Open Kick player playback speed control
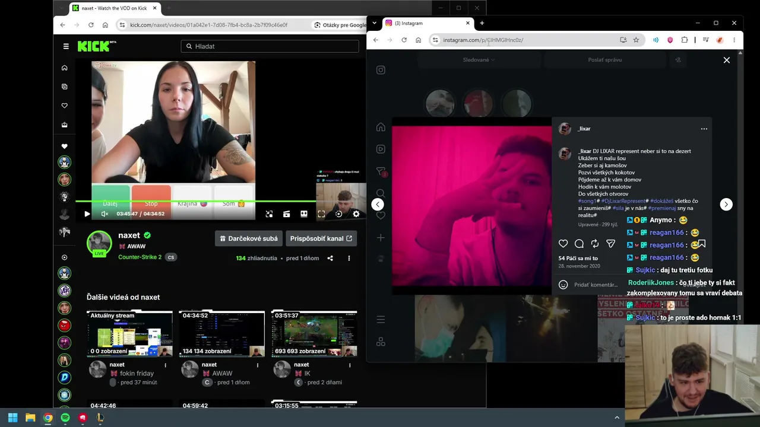 point(338,214)
